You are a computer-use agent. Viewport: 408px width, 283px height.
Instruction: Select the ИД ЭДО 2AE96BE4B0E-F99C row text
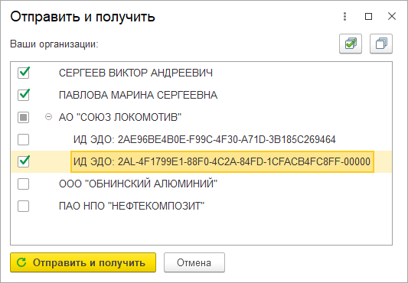pyautogui.click(x=204, y=139)
